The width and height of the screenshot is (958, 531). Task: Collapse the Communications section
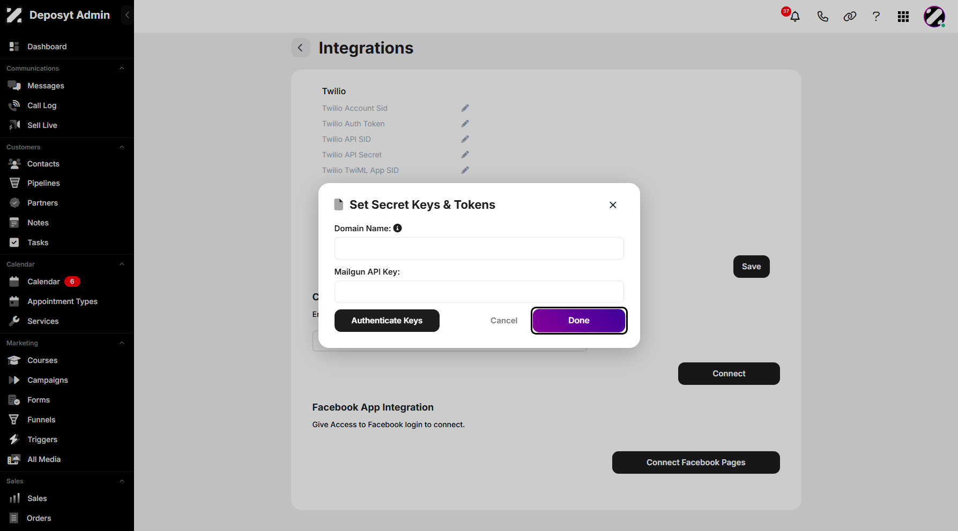coord(122,69)
